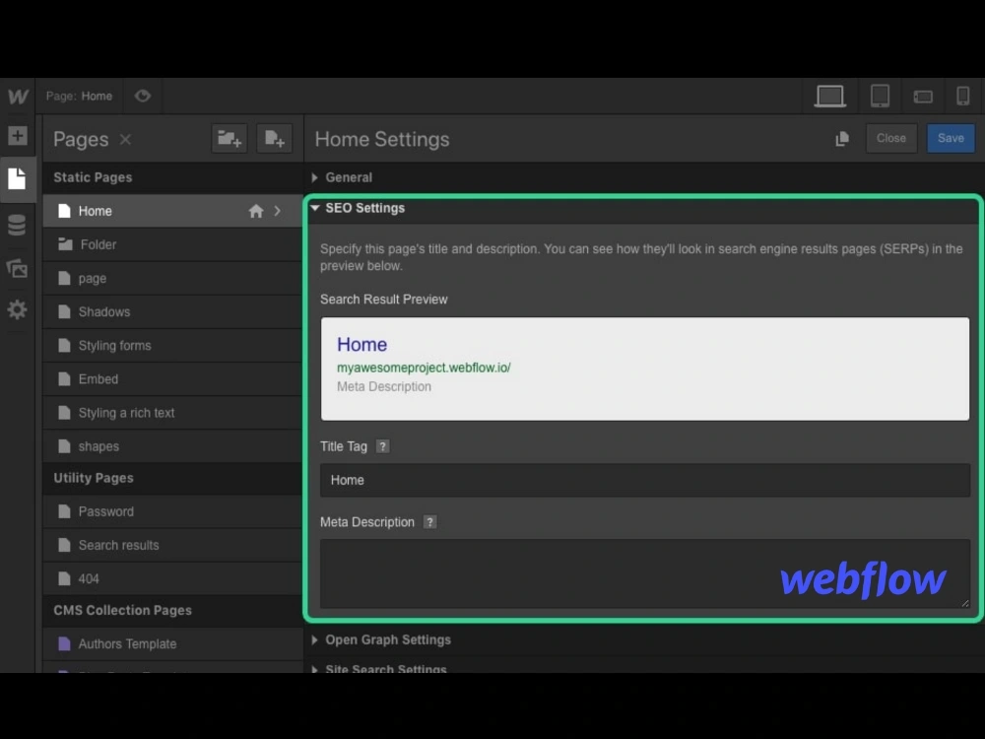Viewport: 985px width, 739px height.
Task: Click the Meta Description text area
Action: point(645,573)
